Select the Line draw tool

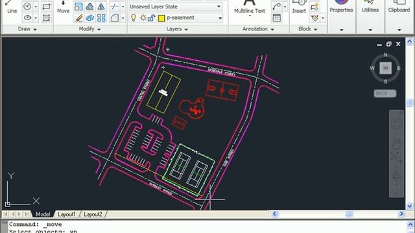[x=12, y=7]
